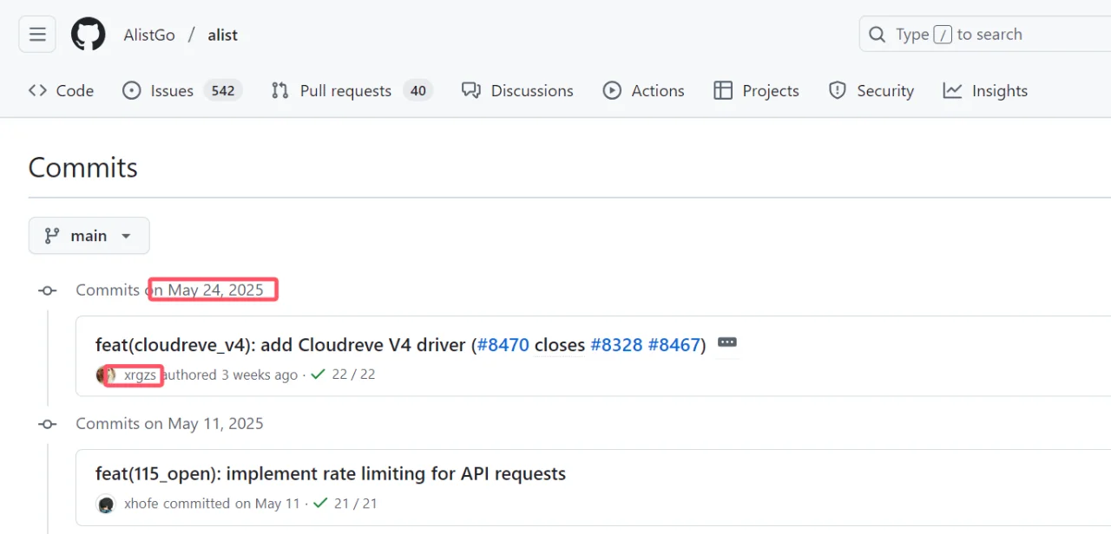Click green checkmark beside 22 / 22
The height and width of the screenshot is (534, 1111).
(318, 374)
